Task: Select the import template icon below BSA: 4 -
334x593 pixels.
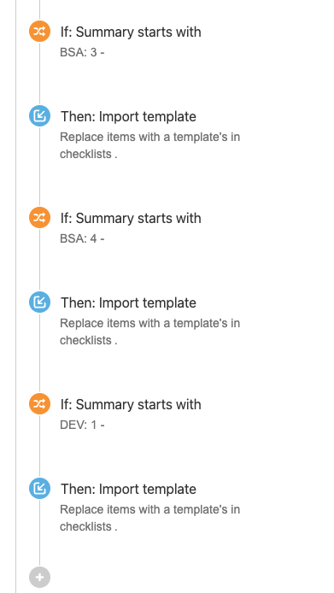Action: (39, 302)
